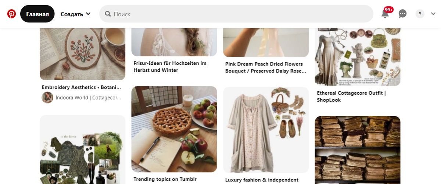Open the embroidery hoop pin image
This screenshot has width=441, height=184.
83,54
